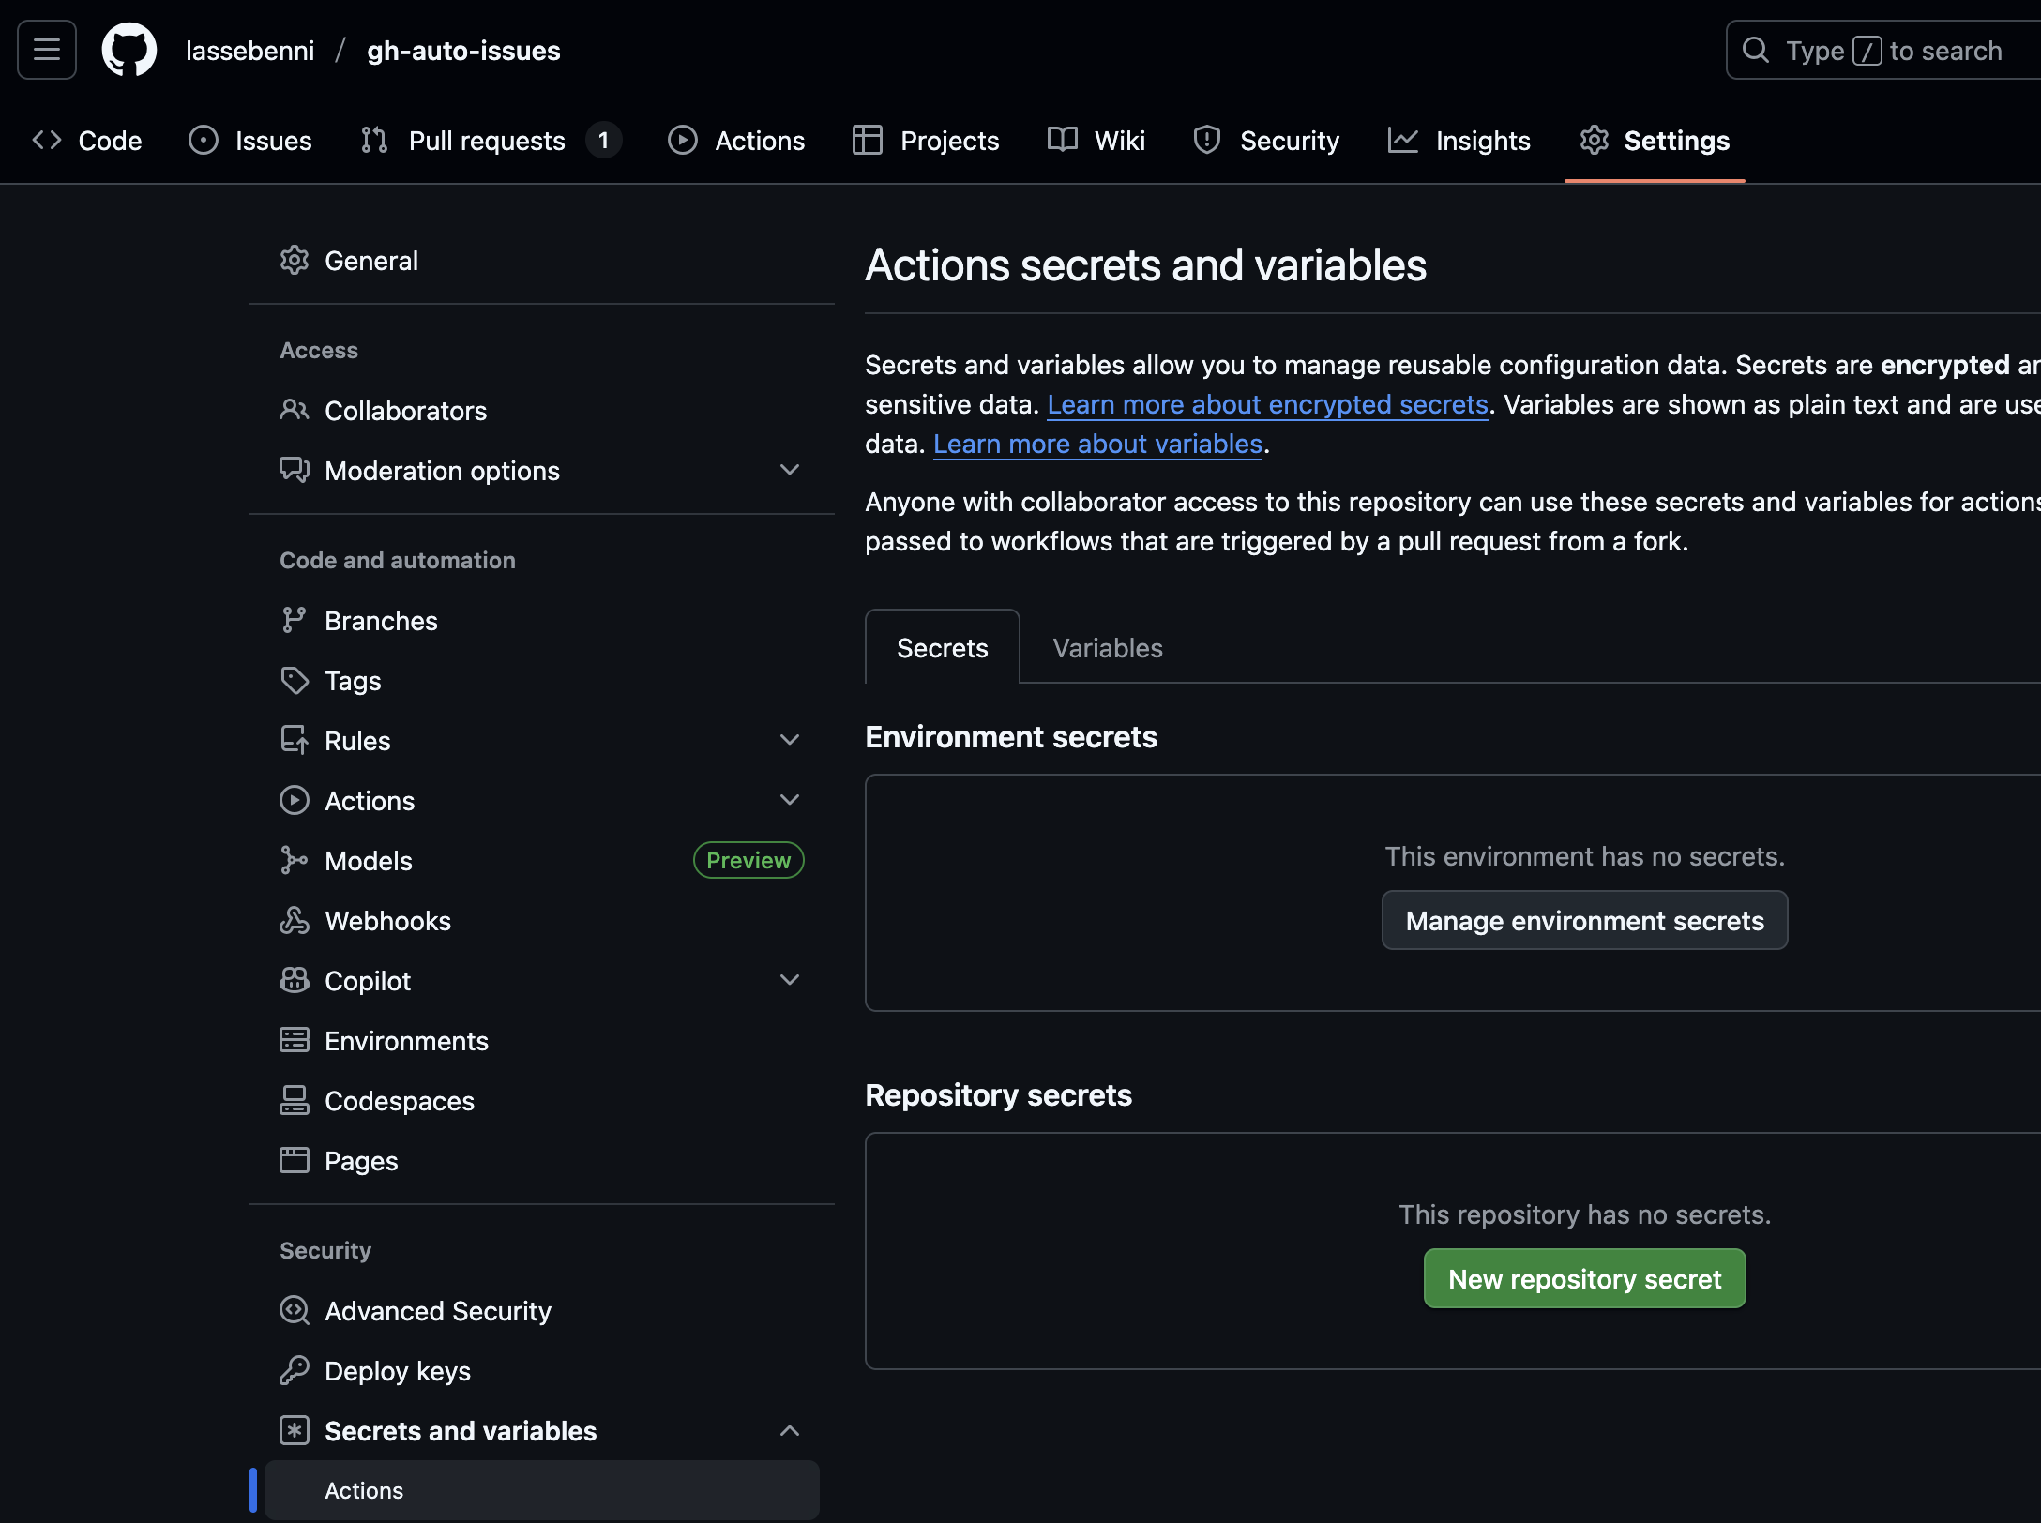Viewport: 2041px width, 1523px height.
Task: Collapse the Secrets and variables section
Action: pyautogui.click(x=789, y=1430)
